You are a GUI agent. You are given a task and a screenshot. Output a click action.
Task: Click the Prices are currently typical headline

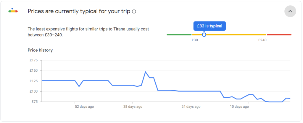click(79, 12)
